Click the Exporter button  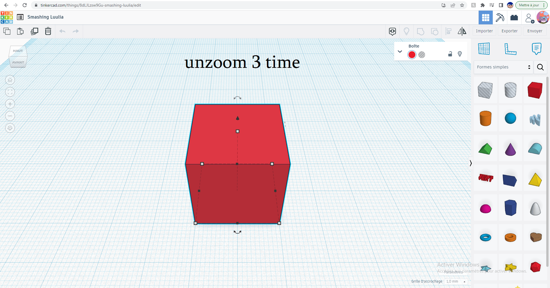coord(509,31)
